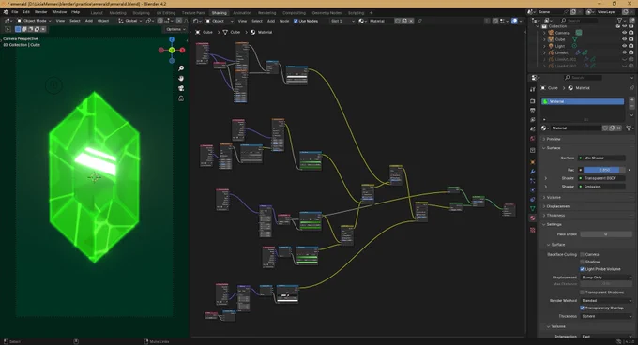
Task: Open the Render Method dropdown
Action: click(x=606, y=300)
